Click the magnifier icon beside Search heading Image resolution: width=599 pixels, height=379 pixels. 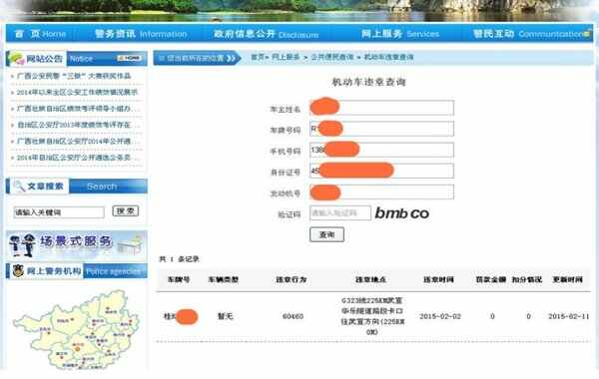[x=18, y=187]
